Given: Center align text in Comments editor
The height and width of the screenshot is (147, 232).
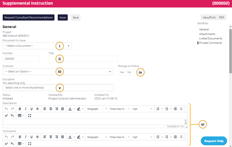Looking at the screenshot, I should pyautogui.click(x=51, y=137).
